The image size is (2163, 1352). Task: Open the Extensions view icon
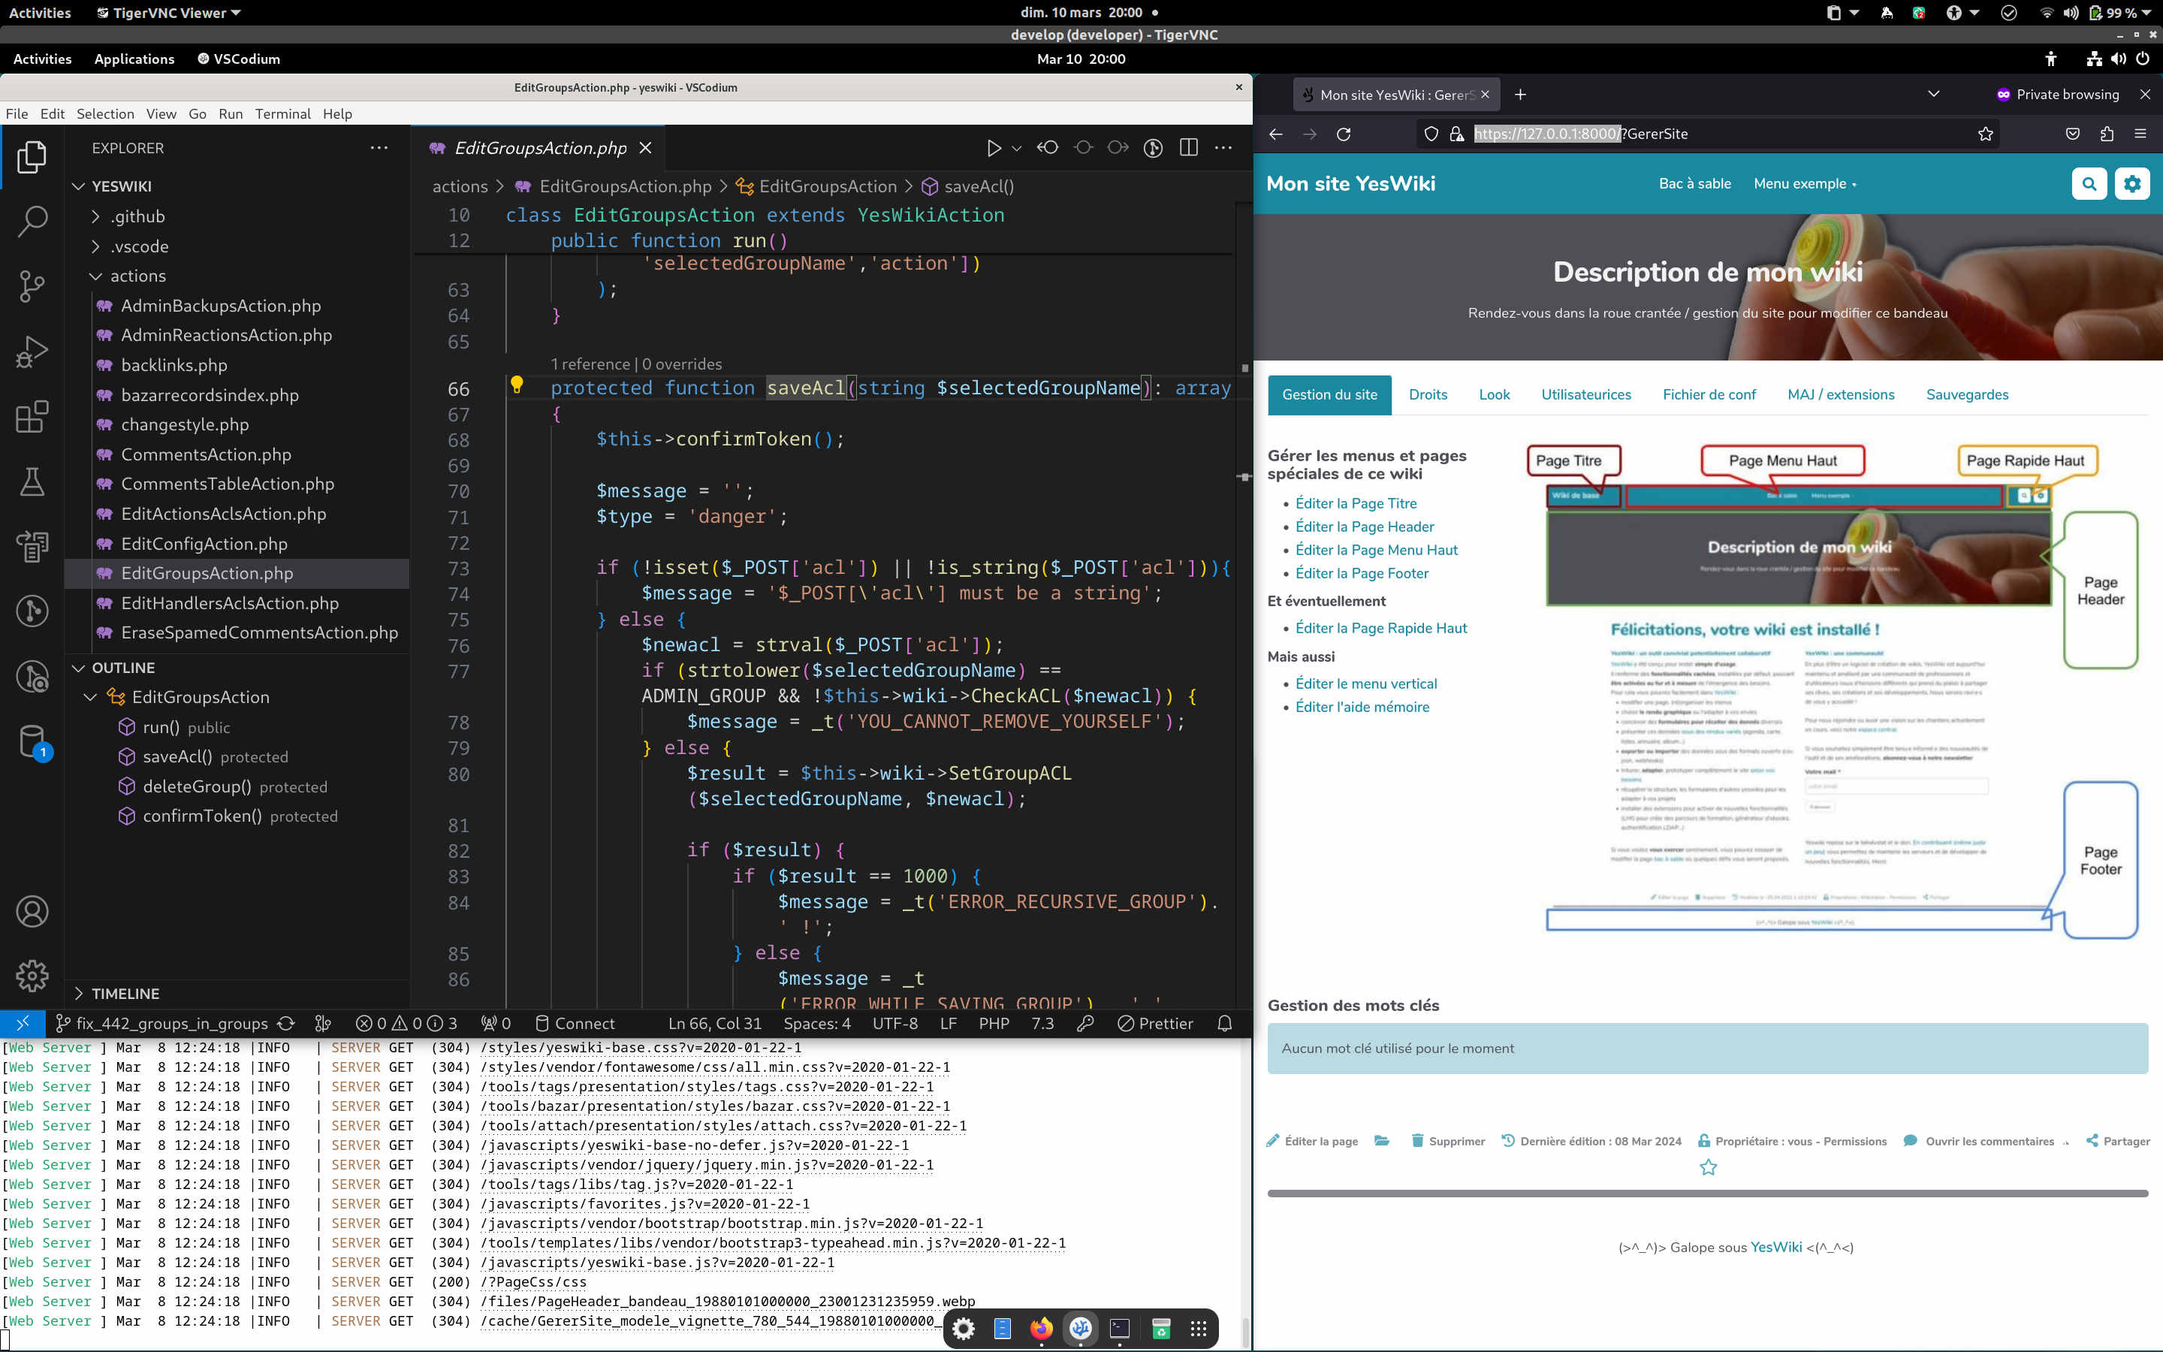[x=32, y=417]
